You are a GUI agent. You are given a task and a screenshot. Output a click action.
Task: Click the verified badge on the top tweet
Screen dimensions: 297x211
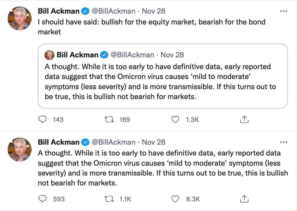click(86, 11)
